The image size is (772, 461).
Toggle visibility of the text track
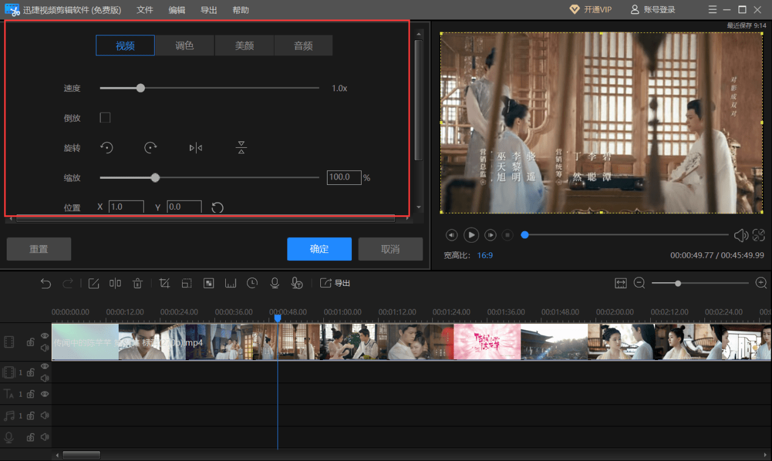click(x=45, y=394)
